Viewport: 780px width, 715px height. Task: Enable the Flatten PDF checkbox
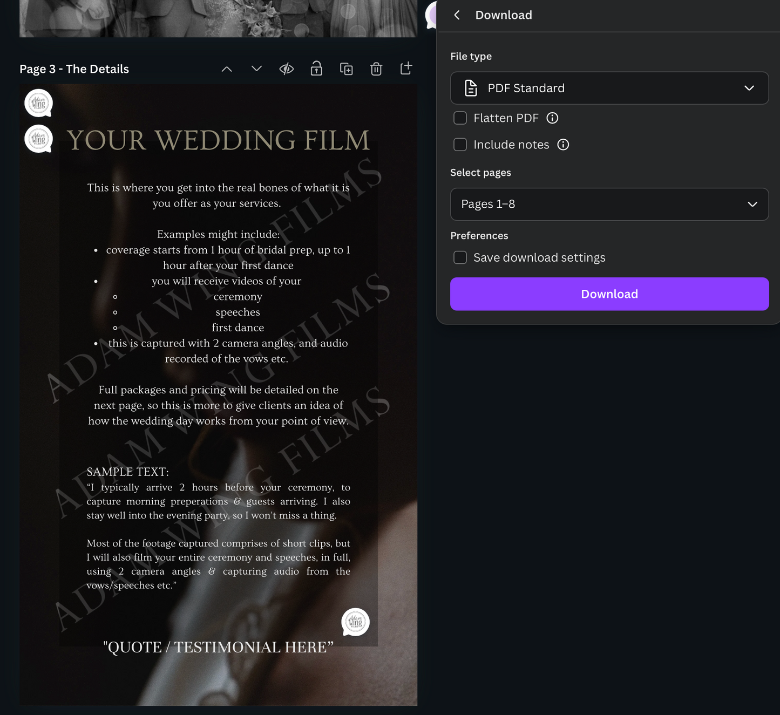(460, 118)
